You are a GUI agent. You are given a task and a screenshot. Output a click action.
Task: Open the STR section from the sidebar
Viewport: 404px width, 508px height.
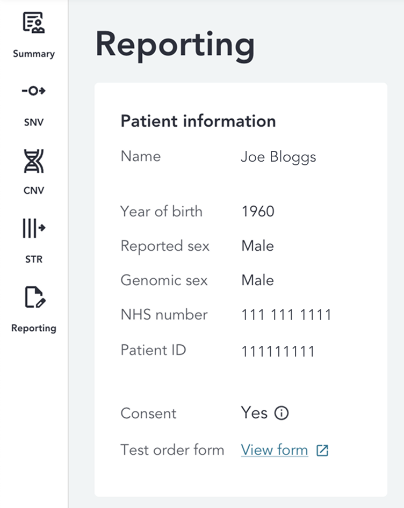pyautogui.click(x=33, y=259)
